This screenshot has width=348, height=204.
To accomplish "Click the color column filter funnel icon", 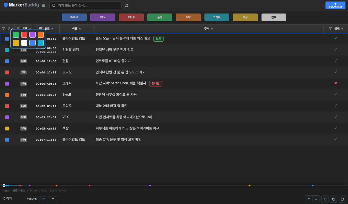I will 4,29.
